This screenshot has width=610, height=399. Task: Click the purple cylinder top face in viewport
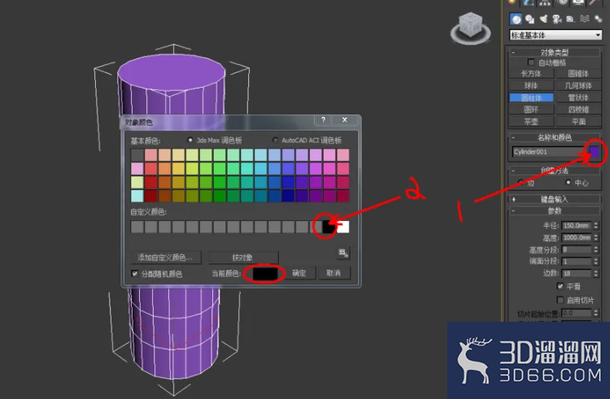click(172, 73)
